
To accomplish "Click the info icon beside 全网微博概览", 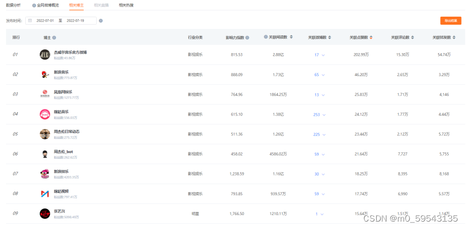I will 34,5.
